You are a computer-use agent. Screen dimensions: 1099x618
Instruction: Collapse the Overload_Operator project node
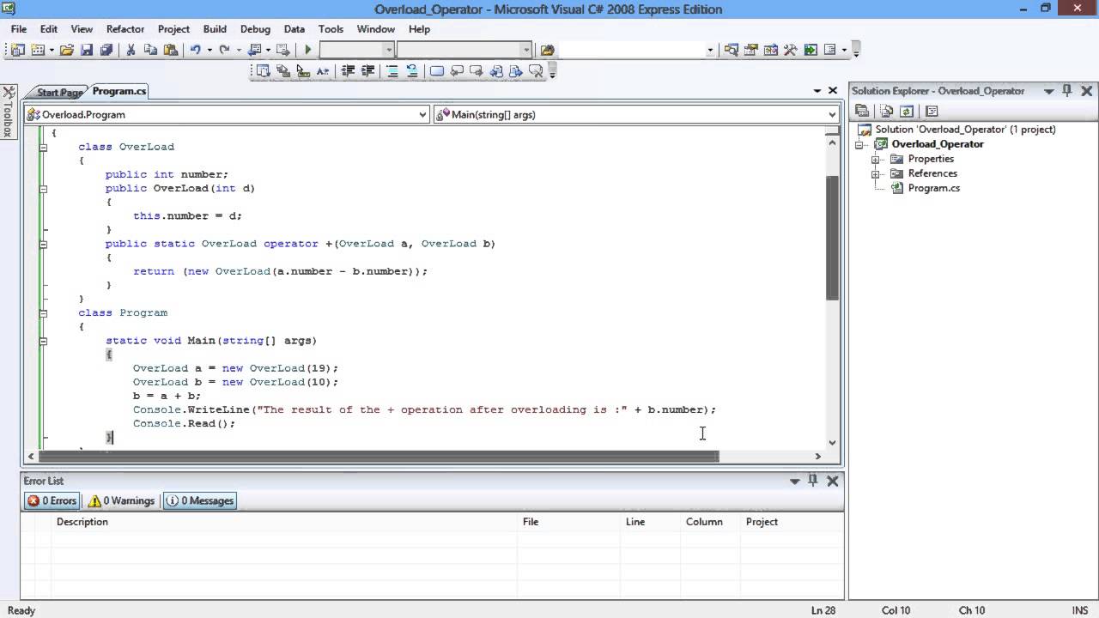coord(859,144)
